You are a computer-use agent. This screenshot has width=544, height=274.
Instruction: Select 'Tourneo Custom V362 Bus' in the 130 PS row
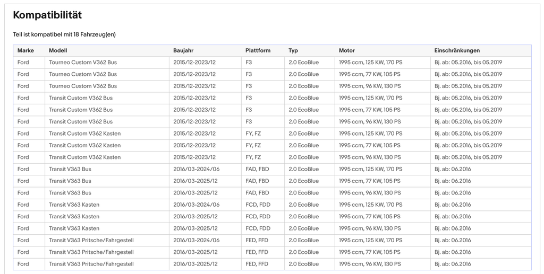click(x=83, y=86)
